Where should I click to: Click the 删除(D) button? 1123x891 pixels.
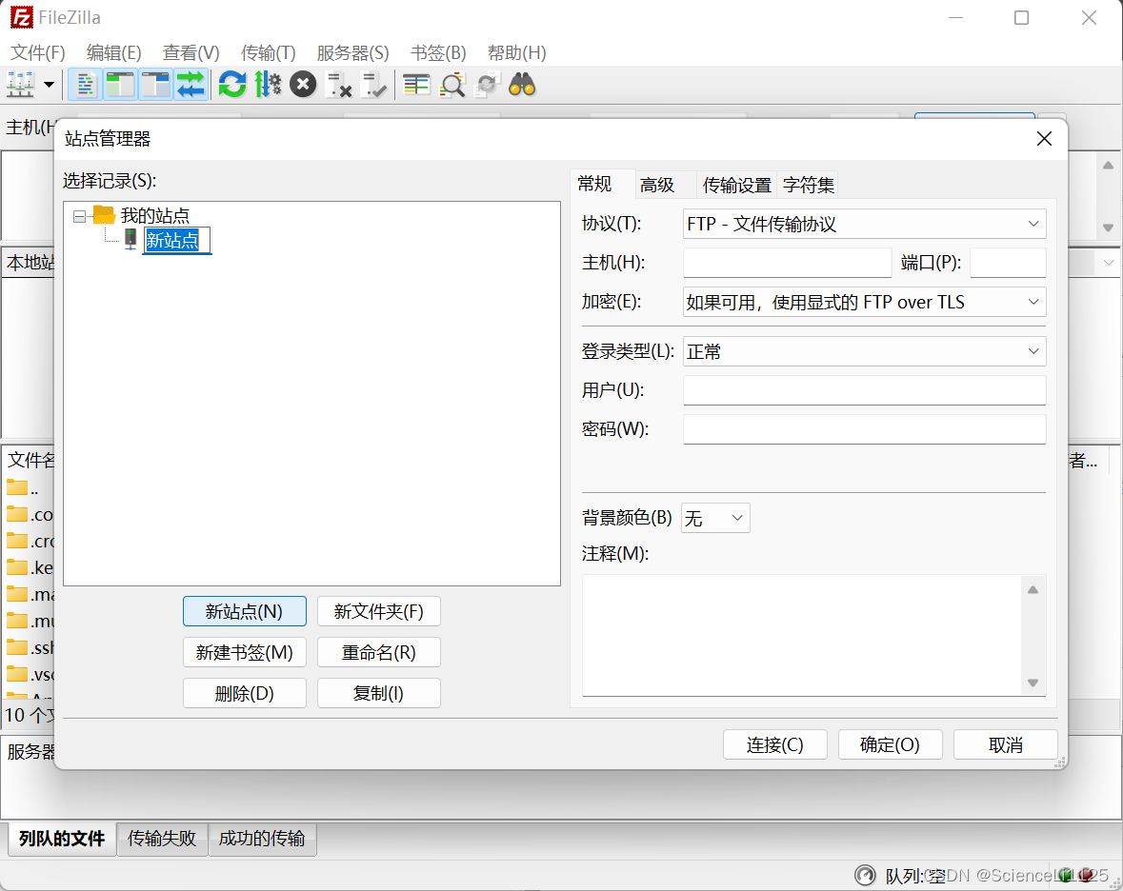[244, 694]
